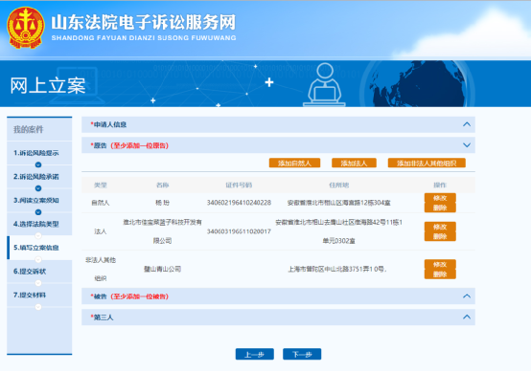Screen dimensions: 531x372
Task: Click site title 山东法院电子诉讼服务网
Action: pyautogui.click(x=144, y=22)
